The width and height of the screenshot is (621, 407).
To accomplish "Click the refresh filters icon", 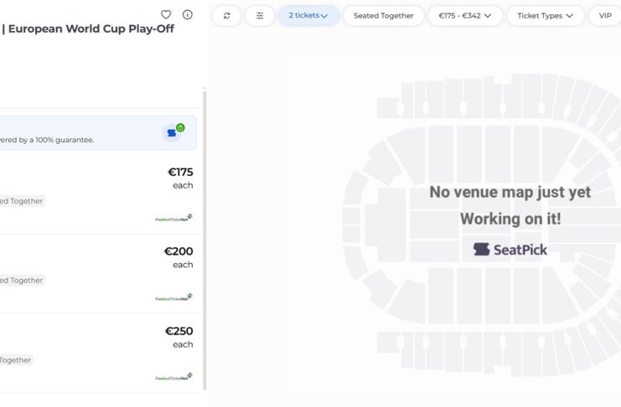I will [x=226, y=16].
